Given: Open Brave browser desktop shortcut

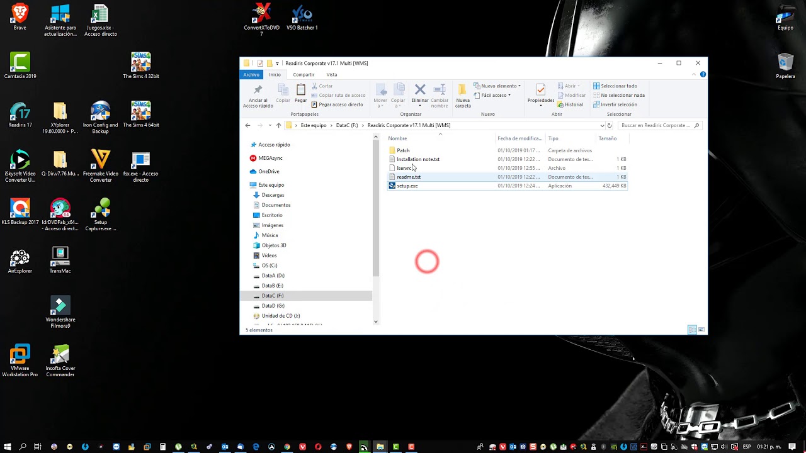Looking at the screenshot, I should coord(20,17).
